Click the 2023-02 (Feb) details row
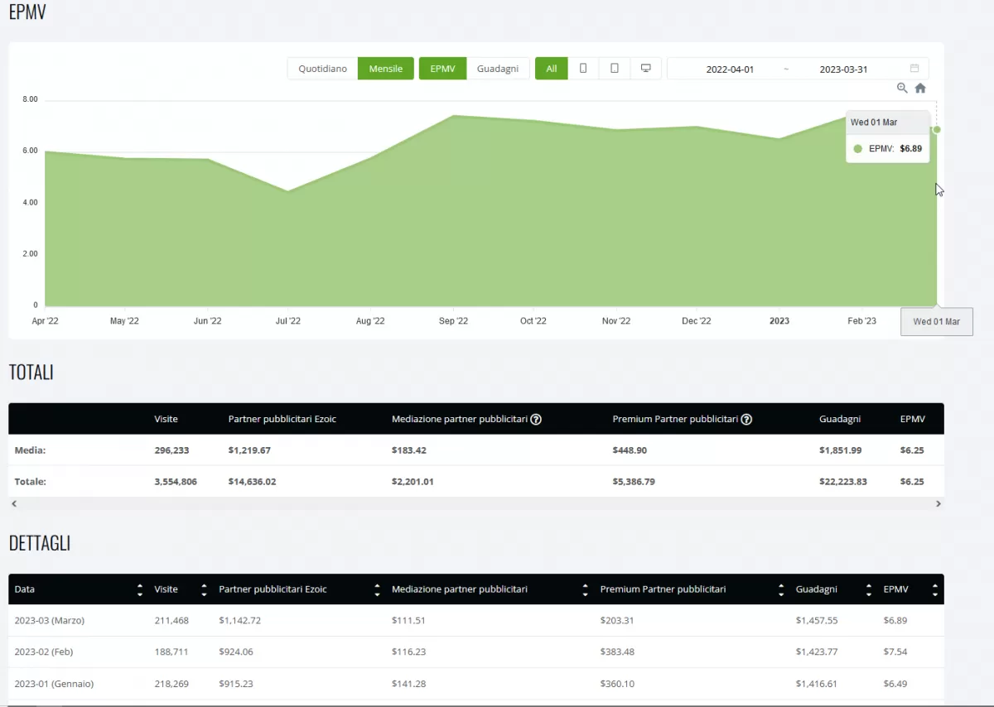This screenshot has width=994, height=707. [x=44, y=652]
